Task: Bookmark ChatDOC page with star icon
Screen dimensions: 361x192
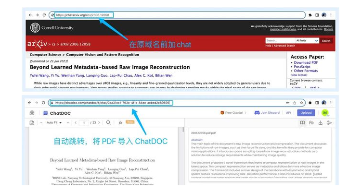Action: pos(301,103)
